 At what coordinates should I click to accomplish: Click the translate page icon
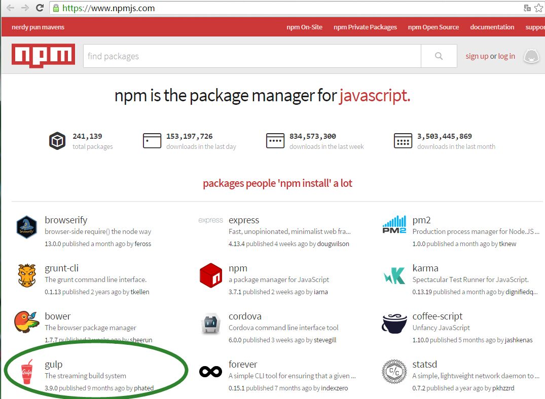(x=527, y=8)
